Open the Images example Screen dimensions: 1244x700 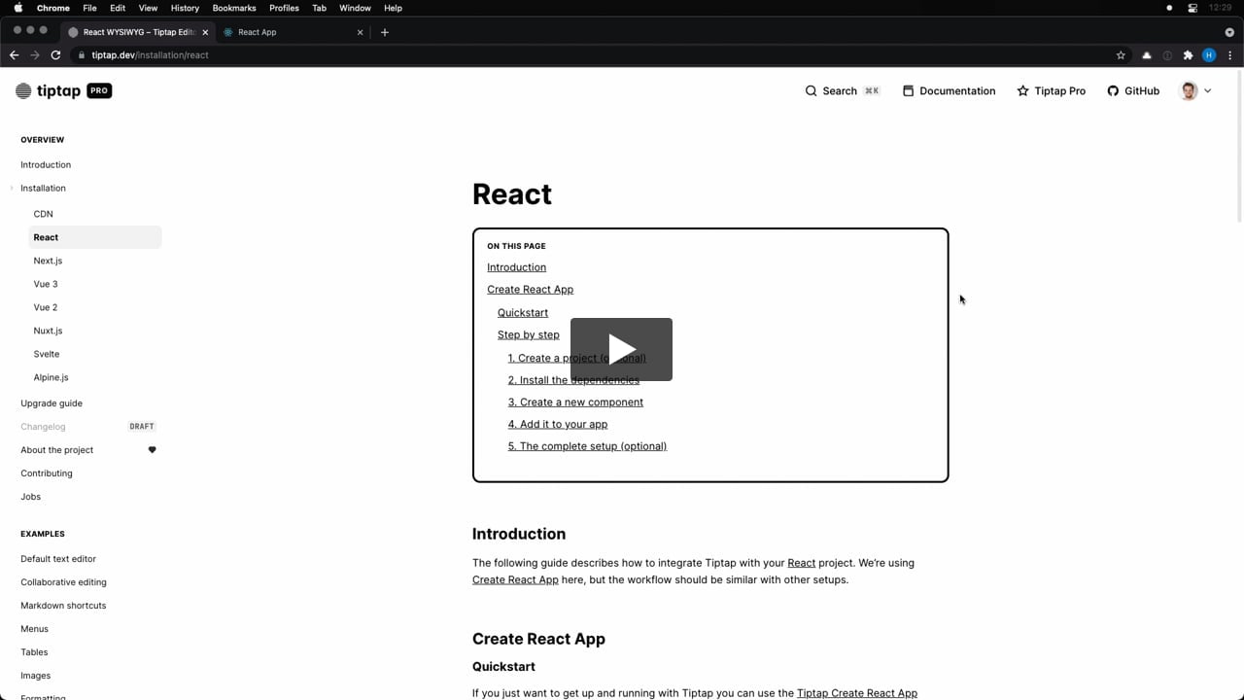[35, 676]
